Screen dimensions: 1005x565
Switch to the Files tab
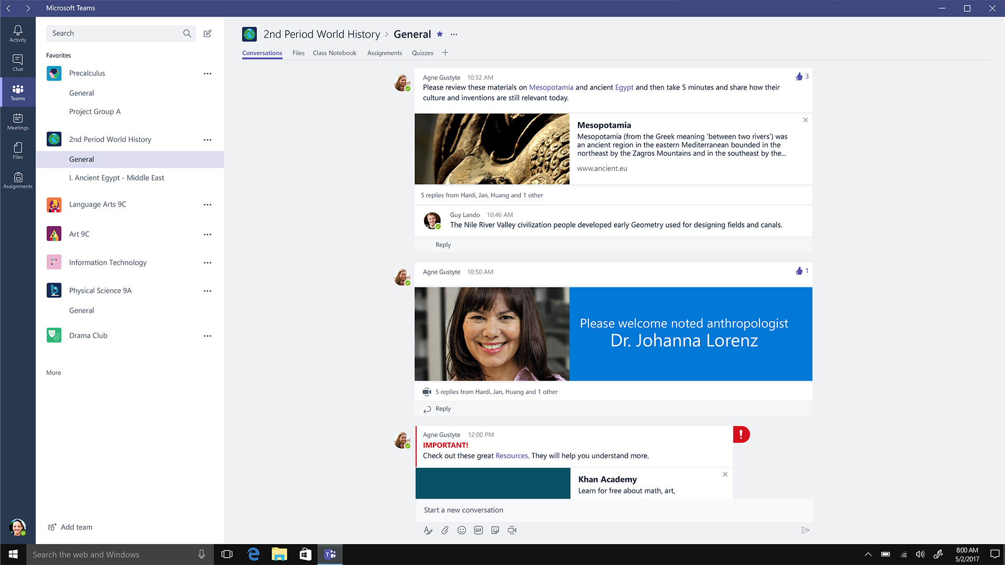(297, 52)
